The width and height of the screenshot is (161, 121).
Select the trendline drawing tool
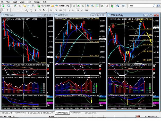coord(22,10)
